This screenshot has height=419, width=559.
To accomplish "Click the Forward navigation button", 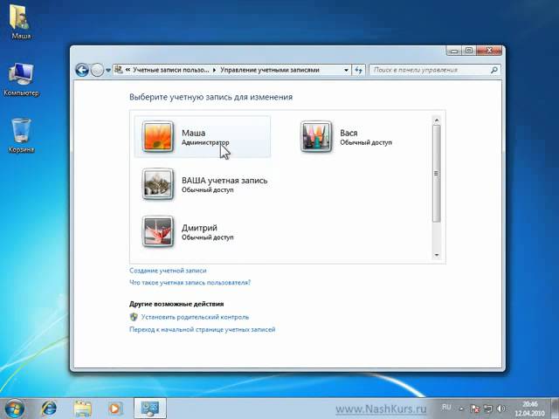I will (x=97, y=70).
